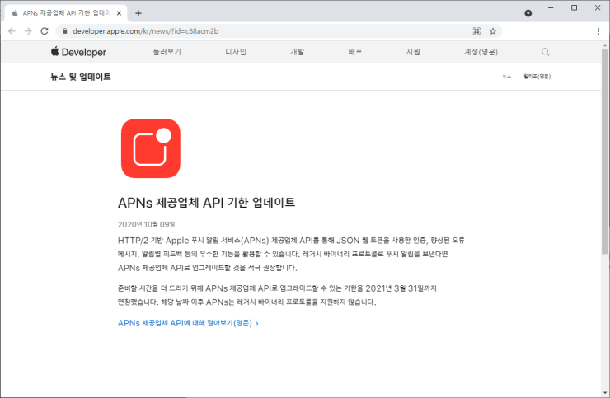Open the Chrome three-dot menu

tap(598, 30)
